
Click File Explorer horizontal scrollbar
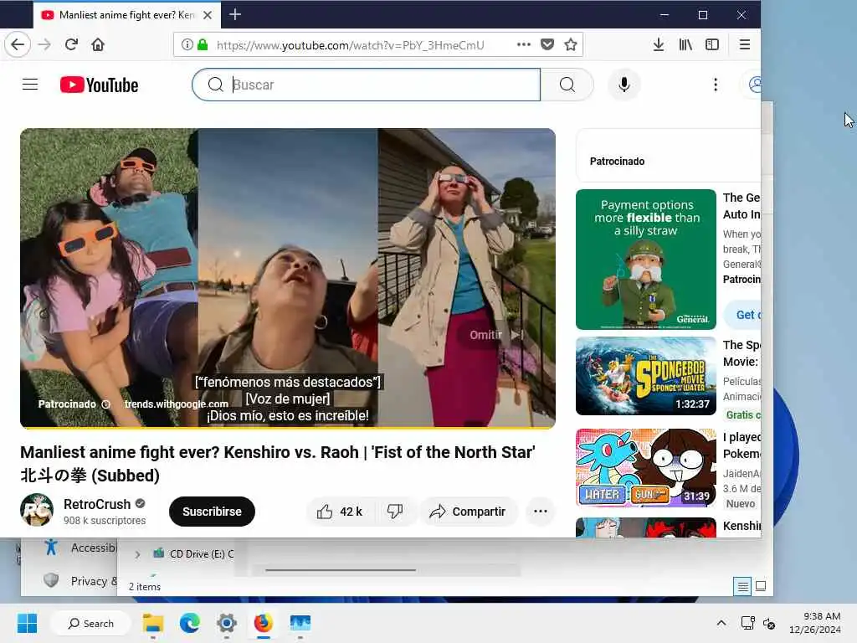coord(341,570)
